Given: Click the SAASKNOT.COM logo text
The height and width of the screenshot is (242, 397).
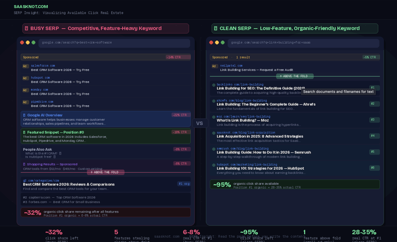Looking at the screenshot, I should [x=31, y=7].
